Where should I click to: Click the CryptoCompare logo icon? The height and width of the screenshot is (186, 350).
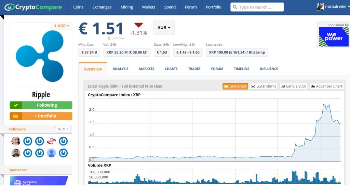coord(10,7)
